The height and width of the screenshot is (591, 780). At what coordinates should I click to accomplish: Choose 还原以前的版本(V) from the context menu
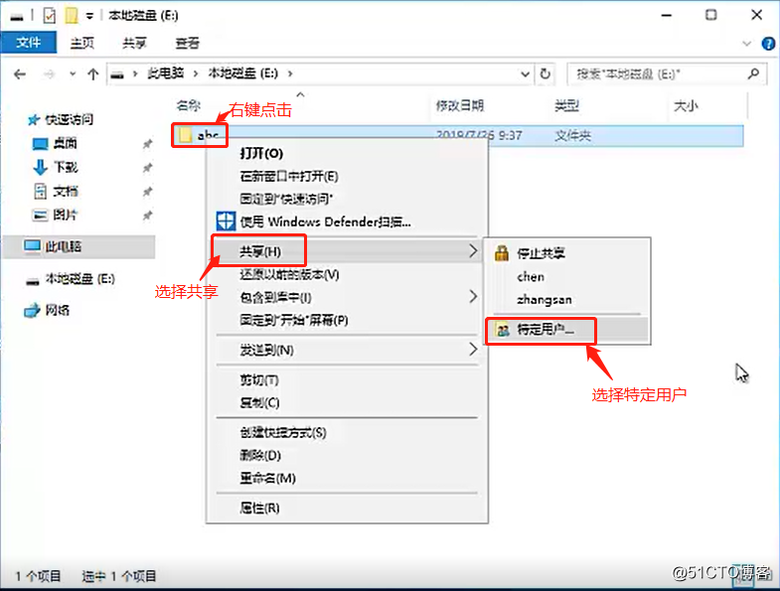289,274
